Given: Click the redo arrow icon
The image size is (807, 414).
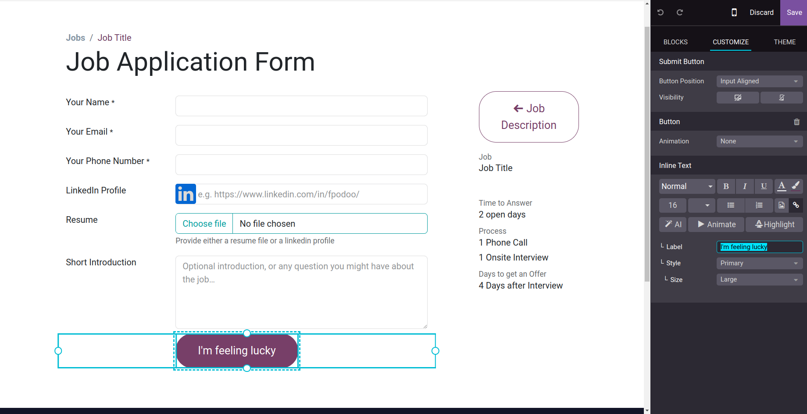Looking at the screenshot, I should coord(680,12).
